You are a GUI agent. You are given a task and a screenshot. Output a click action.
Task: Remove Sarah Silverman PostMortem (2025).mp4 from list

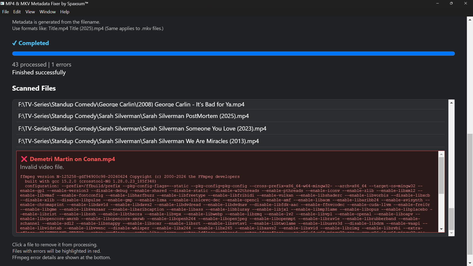coord(231,116)
